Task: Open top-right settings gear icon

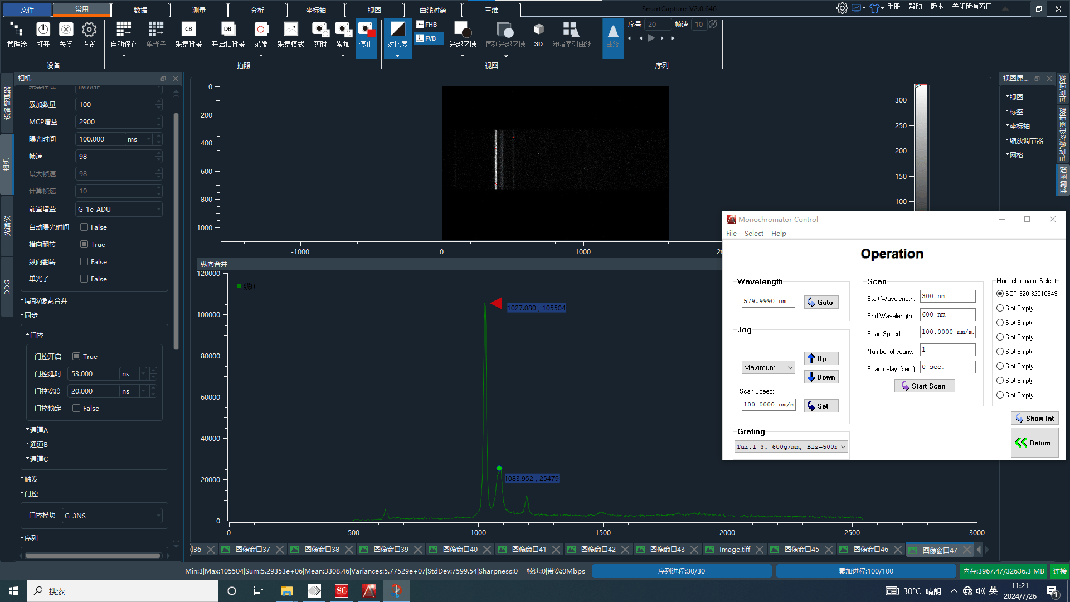Action: pyautogui.click(x=842, y=8)
